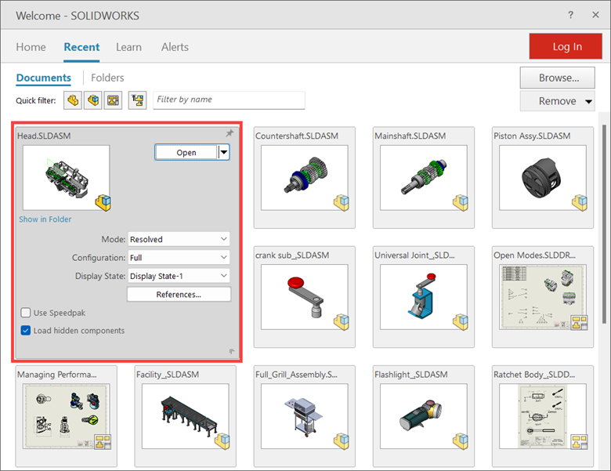Click the Filter by name field
Viewport: 611px width, 471px height.
[x=229, y=100]
